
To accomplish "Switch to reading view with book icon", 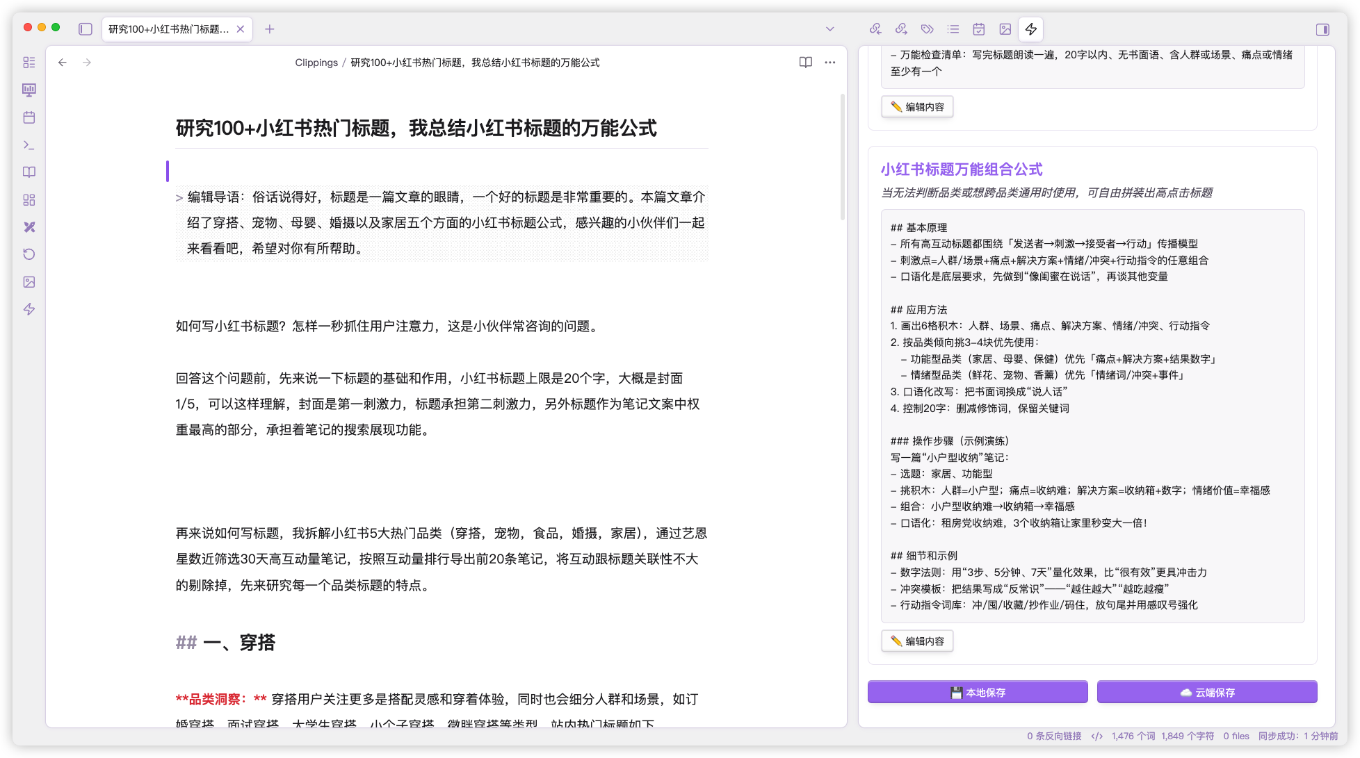I will [x=805, y=63].
